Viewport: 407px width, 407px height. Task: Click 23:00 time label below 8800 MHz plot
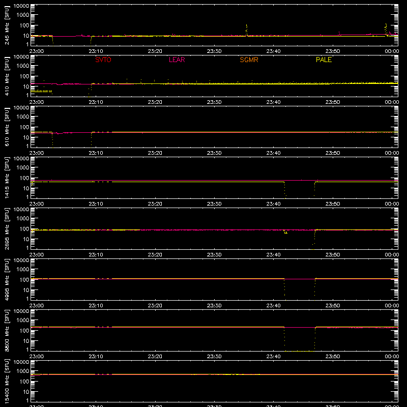pos(37,357)
